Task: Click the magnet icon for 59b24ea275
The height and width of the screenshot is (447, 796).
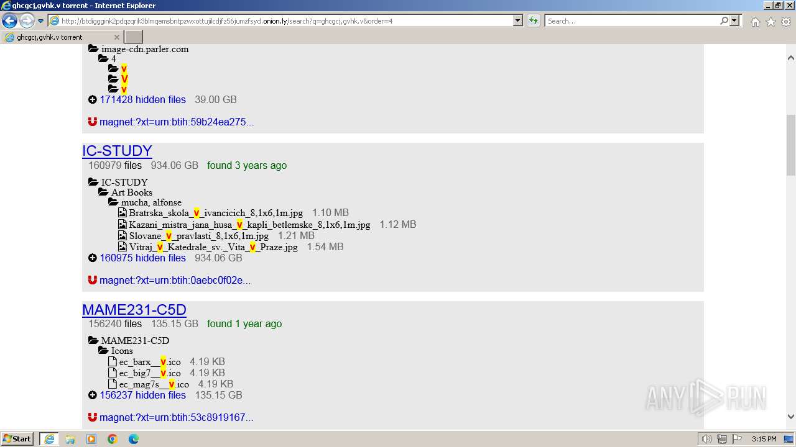Action: tap(93, 122)
